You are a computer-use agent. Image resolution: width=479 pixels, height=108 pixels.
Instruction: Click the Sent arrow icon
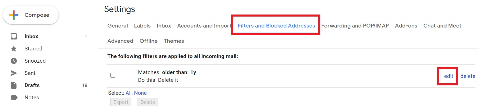pyautogui.click(x=14, y=73)
